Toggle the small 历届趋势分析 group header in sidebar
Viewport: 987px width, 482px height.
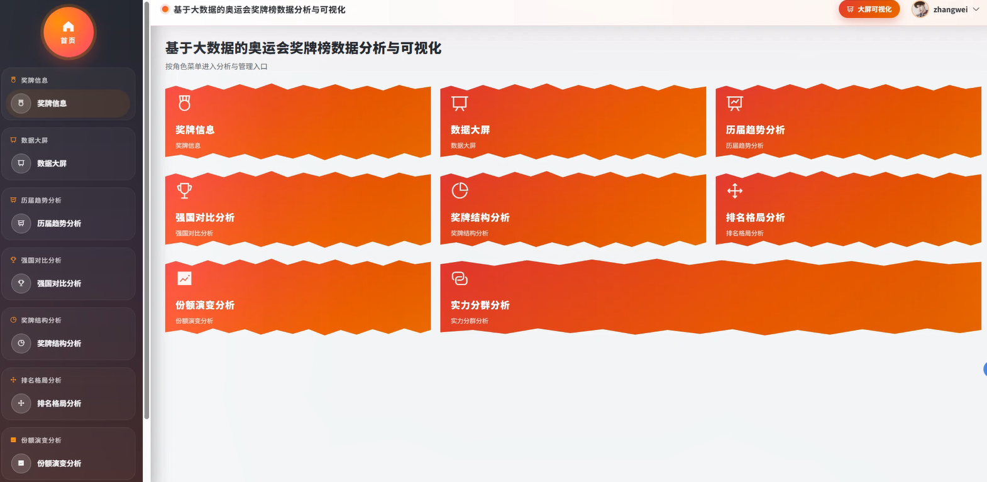pos(41,200)
